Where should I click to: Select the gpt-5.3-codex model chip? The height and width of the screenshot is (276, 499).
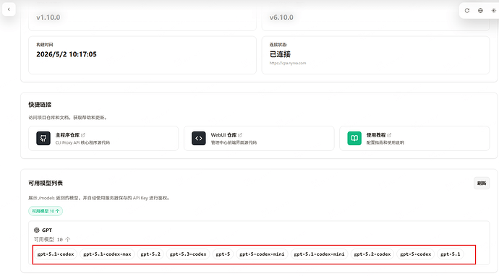188,254
